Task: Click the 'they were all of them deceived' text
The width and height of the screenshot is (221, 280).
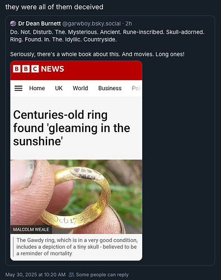Action: click(x=54, y=7)
